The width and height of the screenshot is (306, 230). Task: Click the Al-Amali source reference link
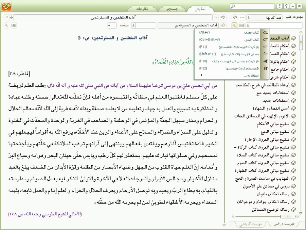tap(45, 214)
